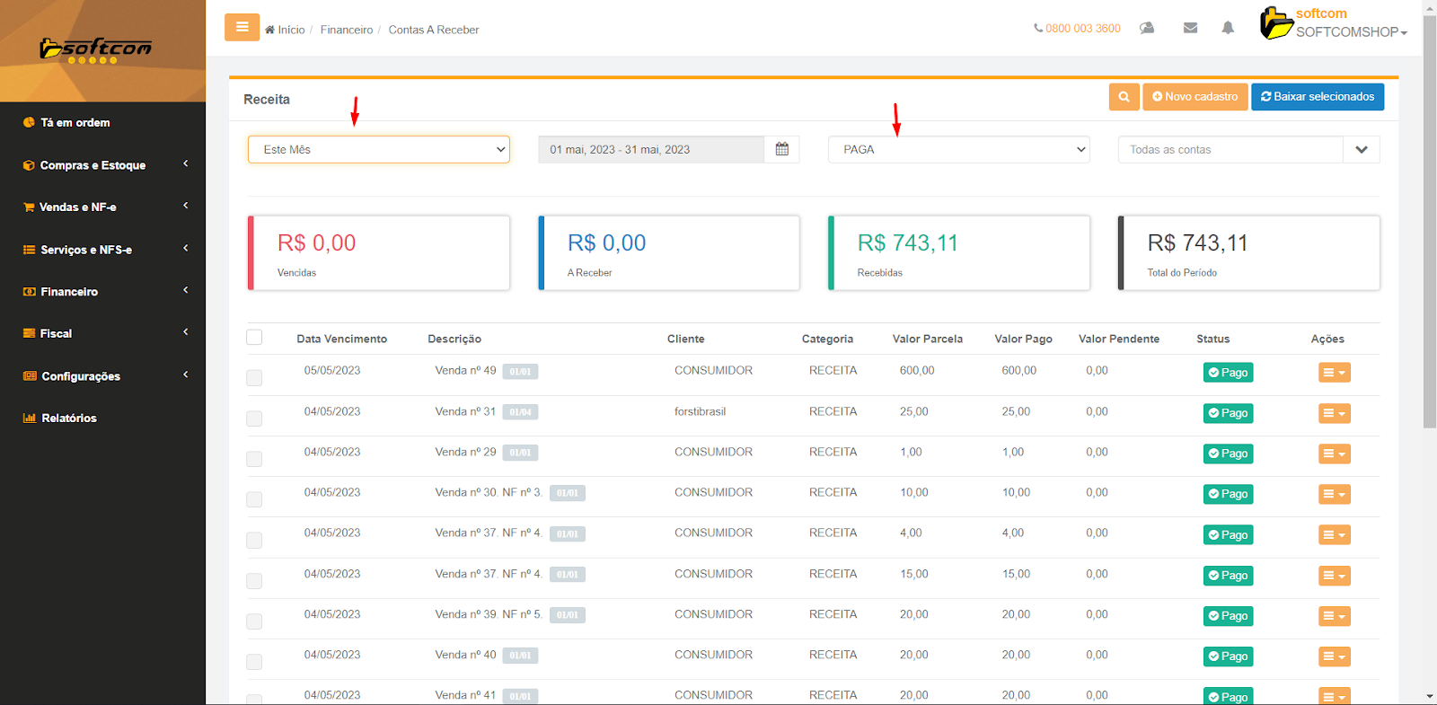
Task: Expand the PAGA status dropdown
Action: 958,150
